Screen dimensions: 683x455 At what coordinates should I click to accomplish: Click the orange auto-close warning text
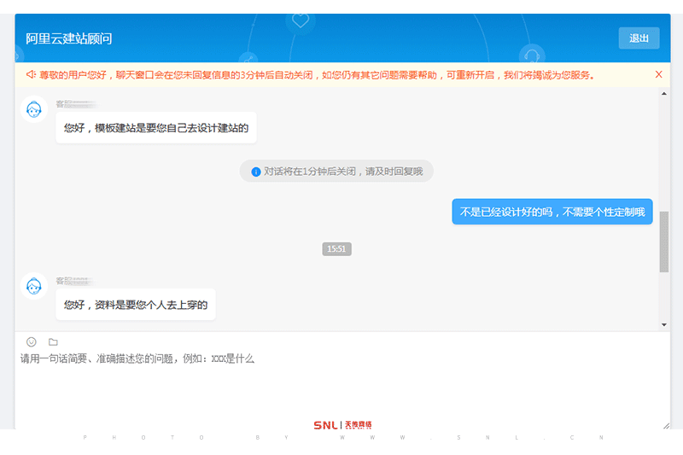coord(317,75)
